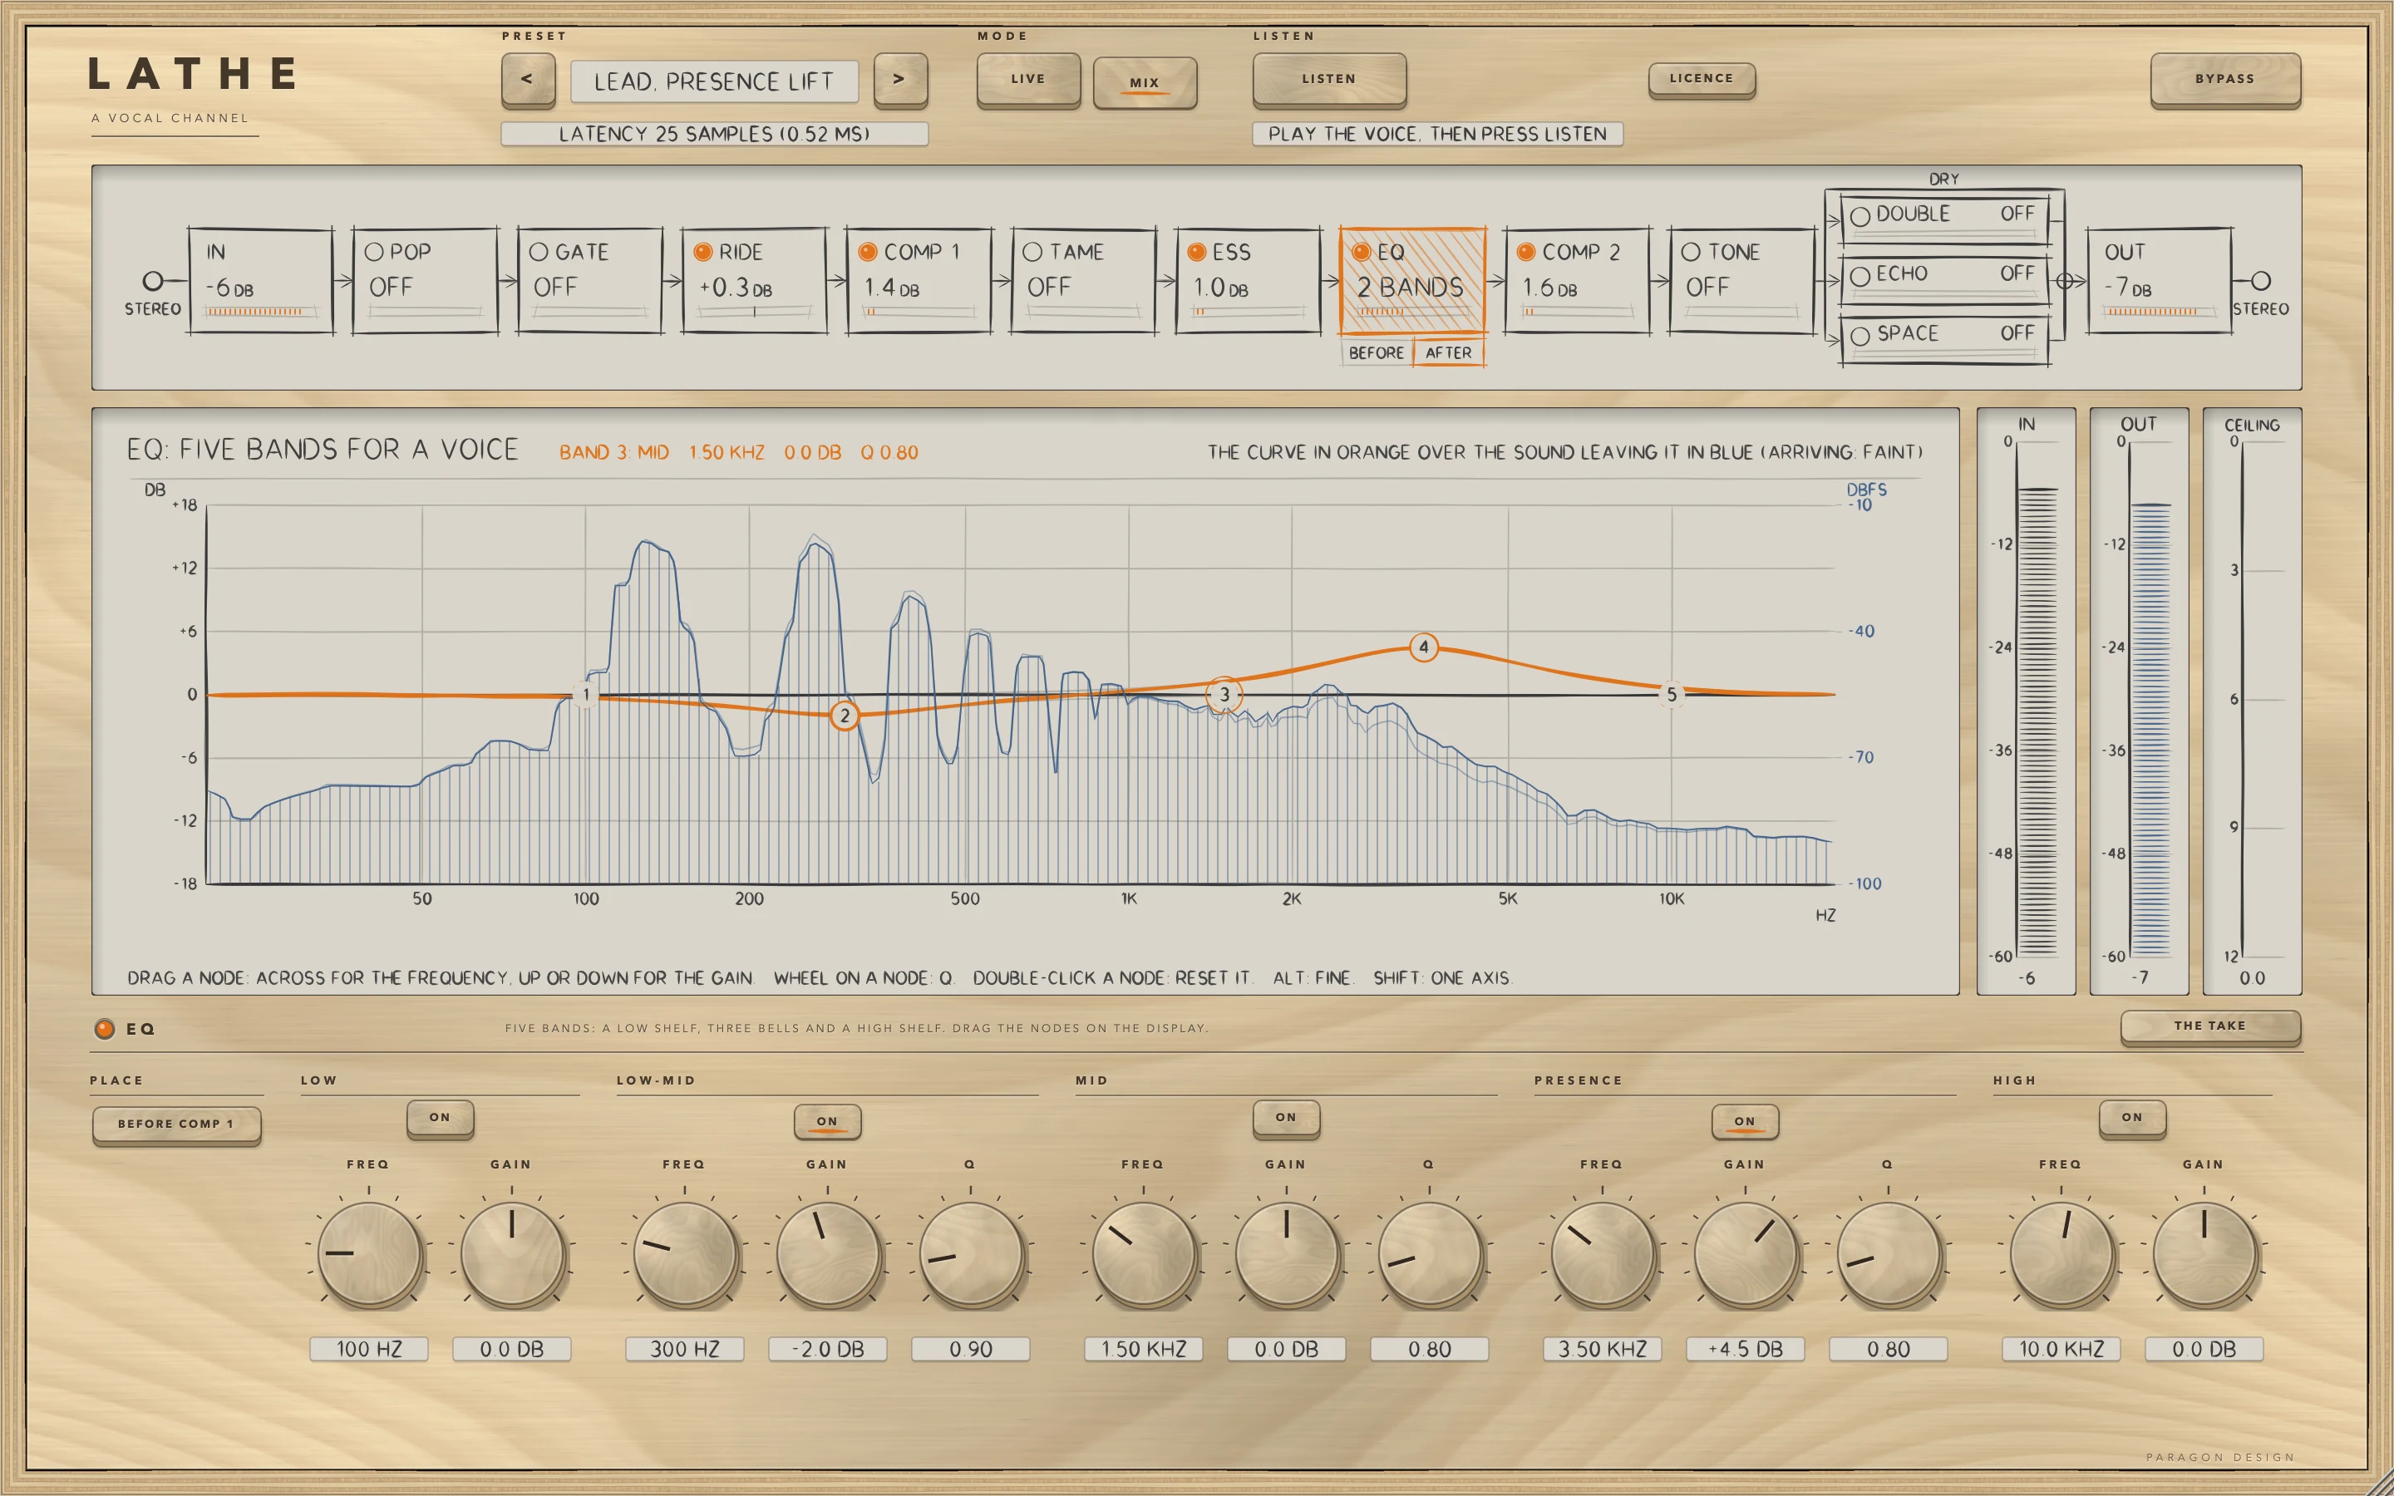Image resolution: width=2394 pixels, height=1496 pixels.
Task: Click the LICENCE button
Action: pos(1702,79)
